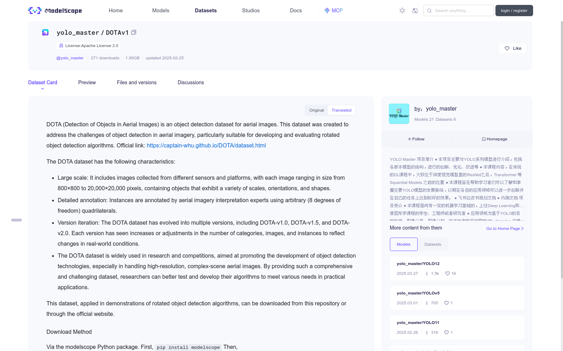Click the download icon on YOLO12 card
The width and height of the screenshot is (563, 351).
(x=427, y=273)
